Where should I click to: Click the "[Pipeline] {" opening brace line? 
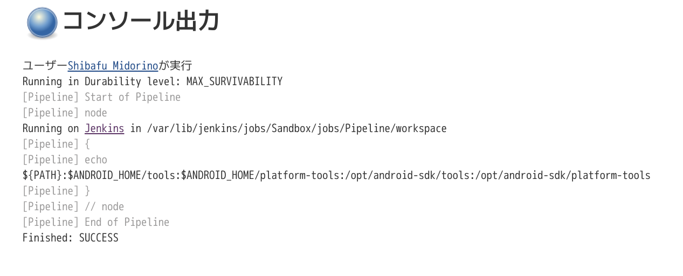coord(56,144)
